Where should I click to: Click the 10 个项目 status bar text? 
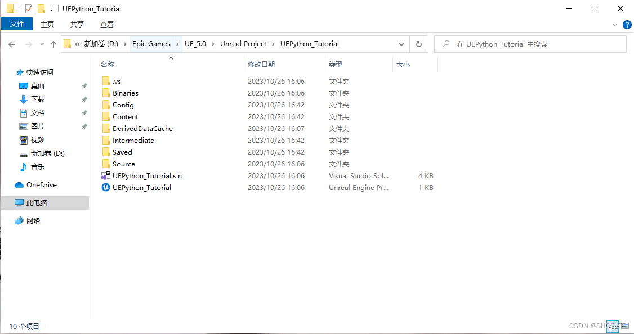tap(24, 326)
